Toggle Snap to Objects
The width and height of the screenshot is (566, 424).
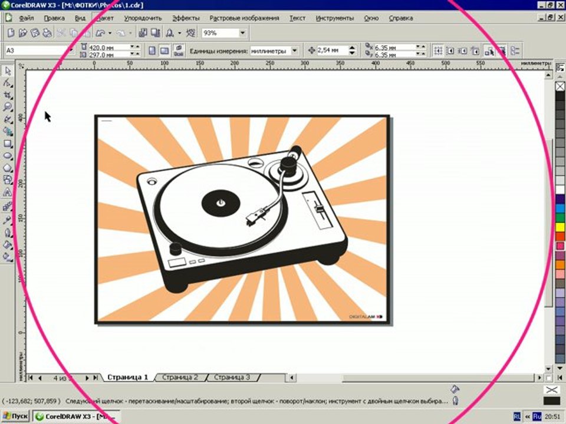pyautogui.click(x=463, y=51)
